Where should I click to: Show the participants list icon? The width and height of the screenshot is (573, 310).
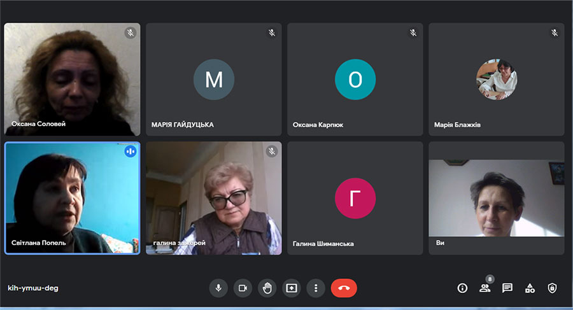pos(485,288)
